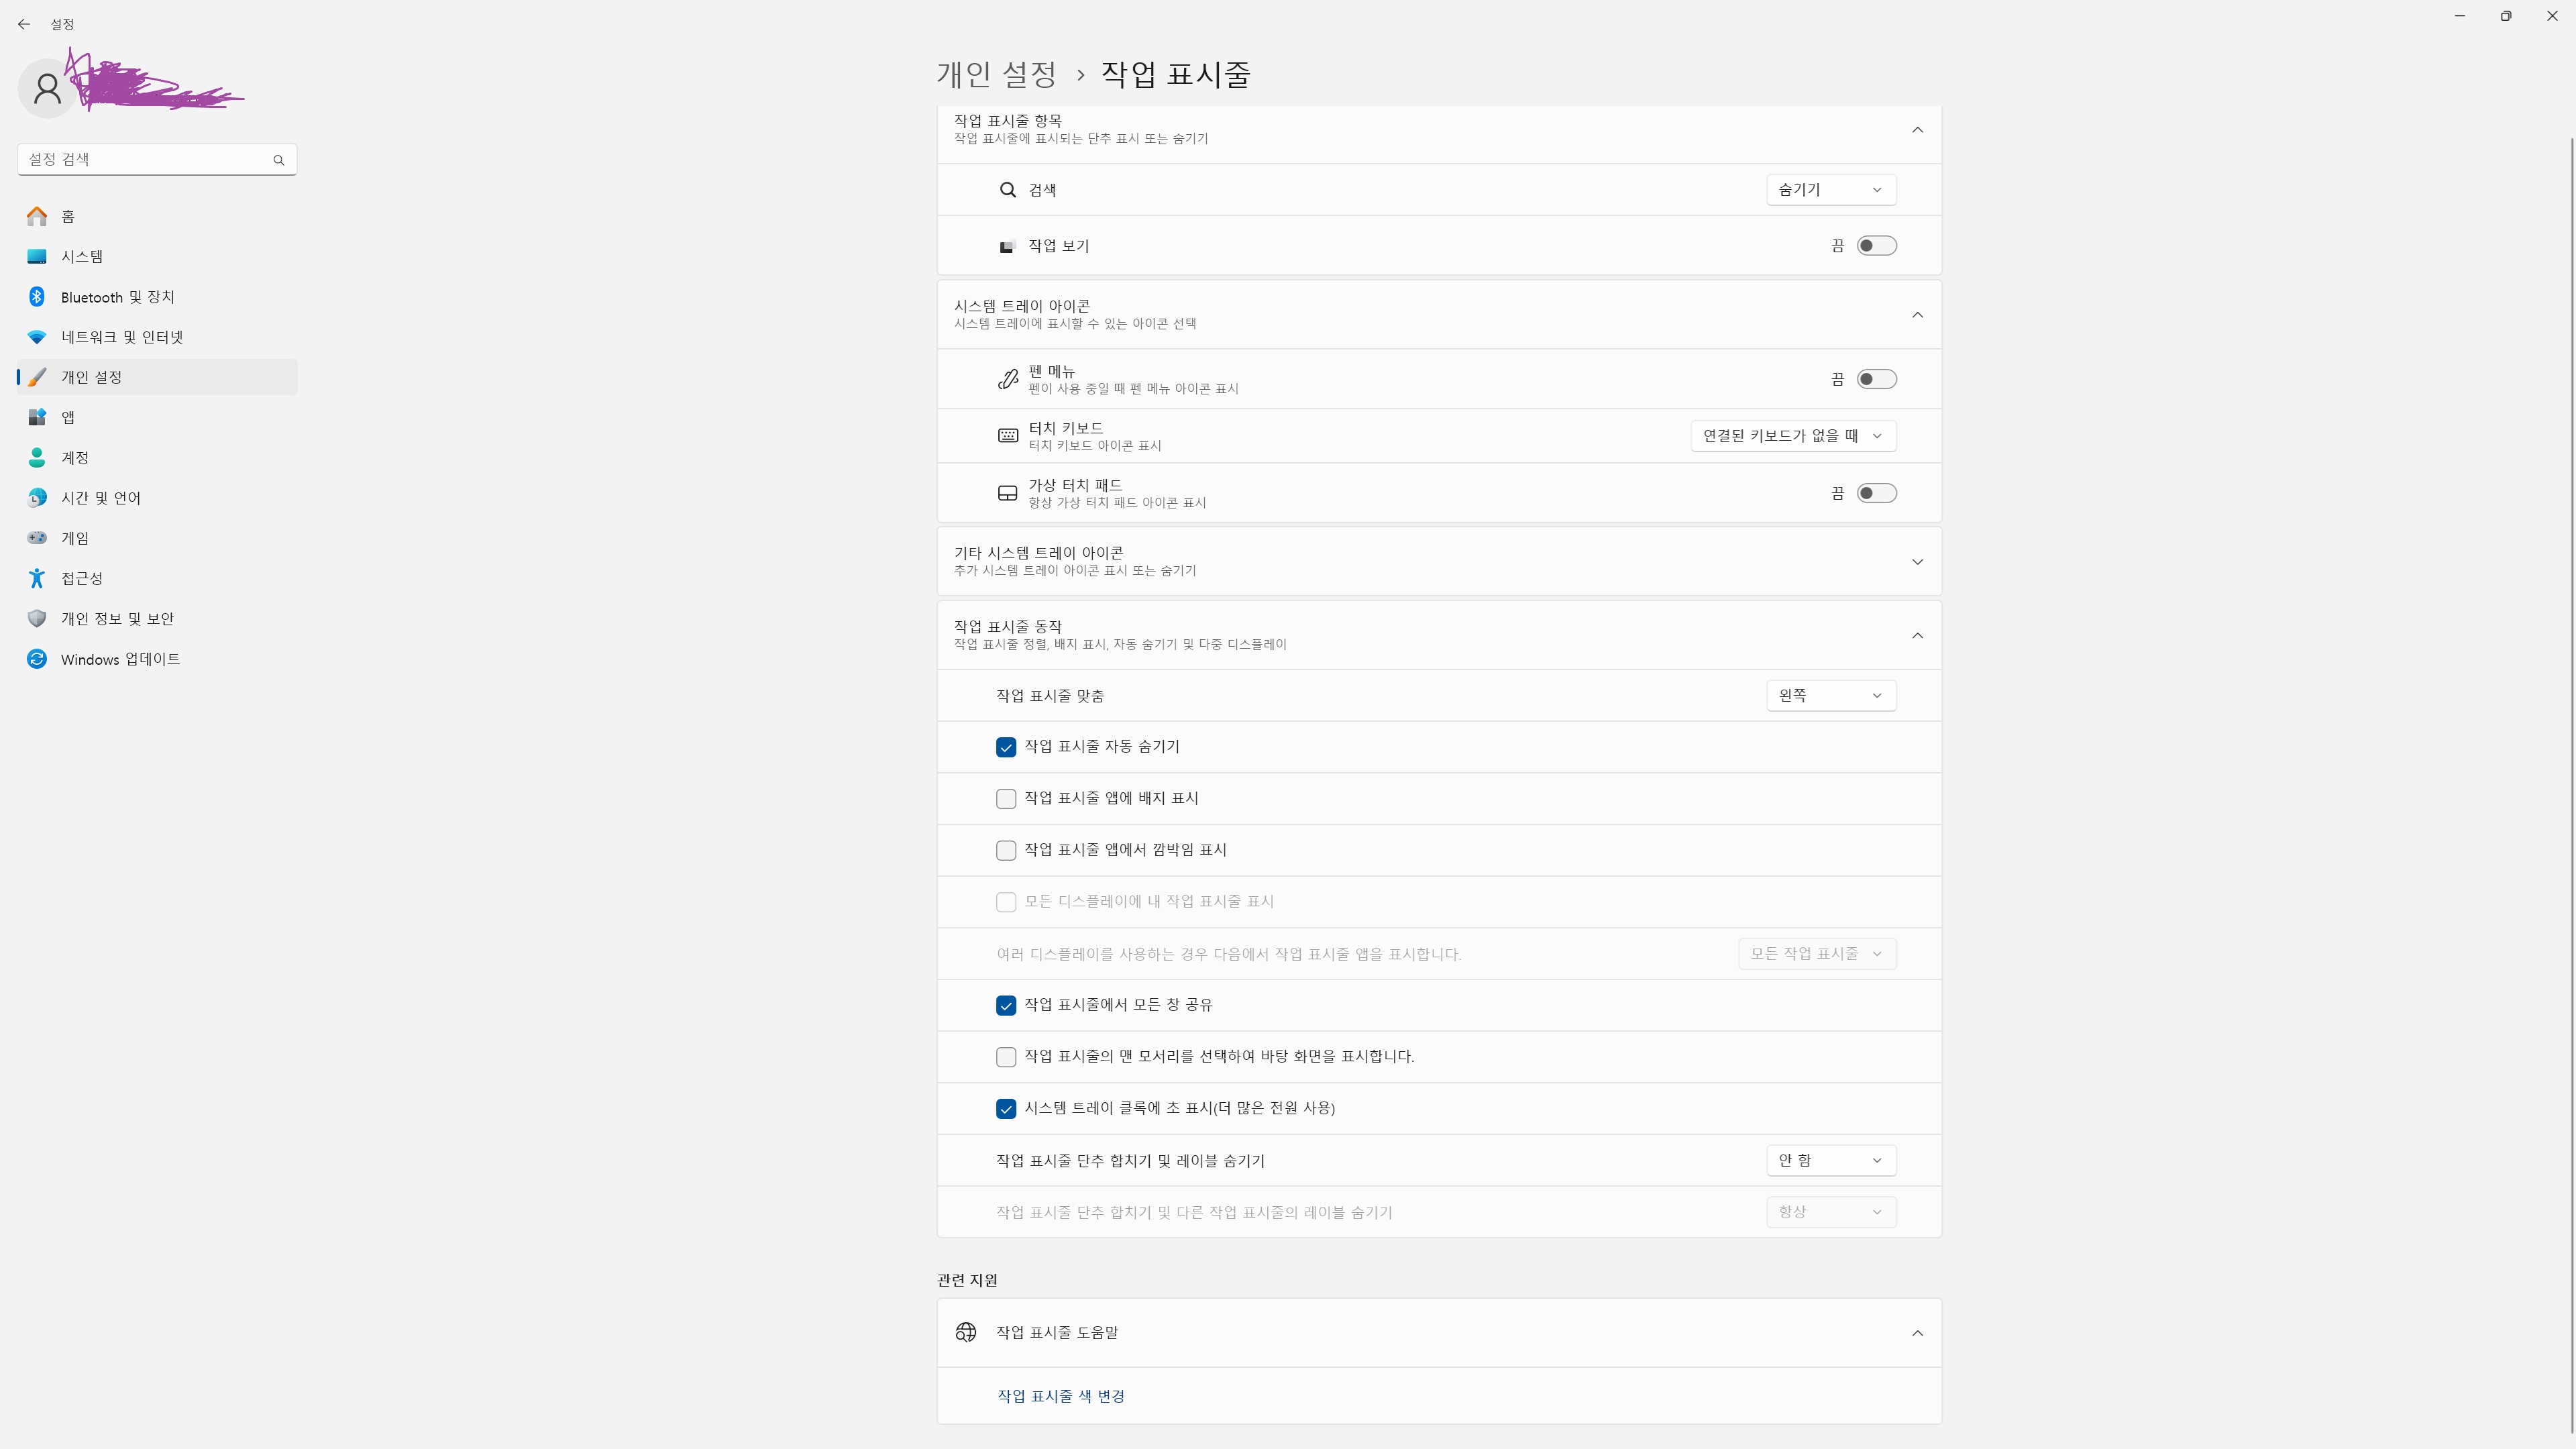Click the 작업 표시줄 색 변경 link
Screen dimensions: 2576x1449
[1060, 1396]
